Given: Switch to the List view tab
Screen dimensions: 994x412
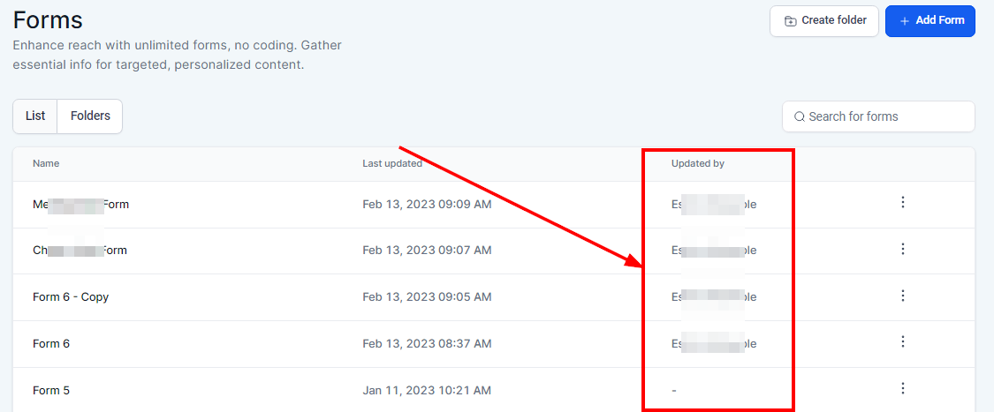Looking at the screenshot, I should click(35, 116).
